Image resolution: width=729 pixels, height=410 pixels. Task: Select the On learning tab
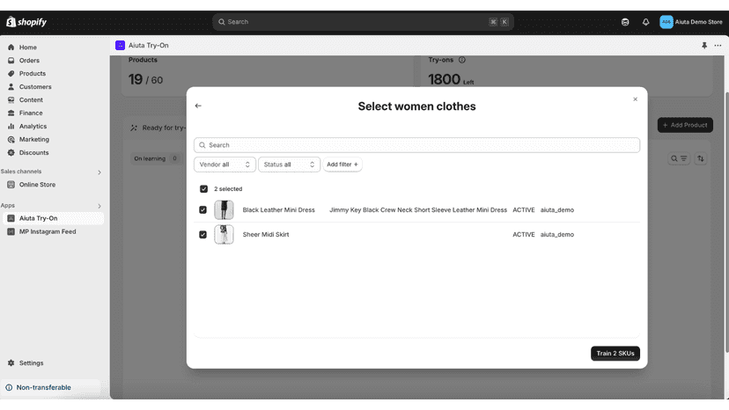point(156,158)
